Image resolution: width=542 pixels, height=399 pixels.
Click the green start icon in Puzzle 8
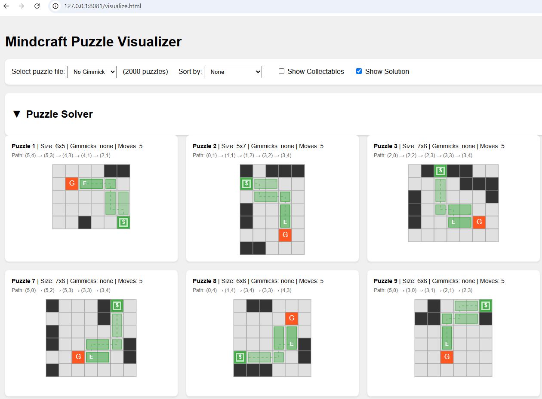coord(240,357)
